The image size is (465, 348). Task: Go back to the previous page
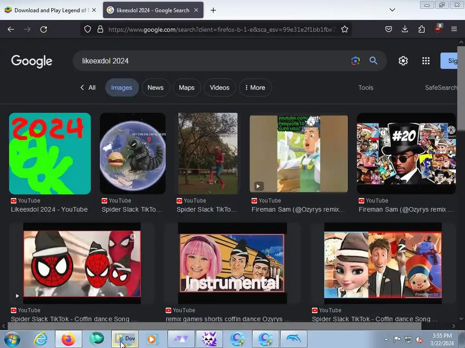(11, 29)
